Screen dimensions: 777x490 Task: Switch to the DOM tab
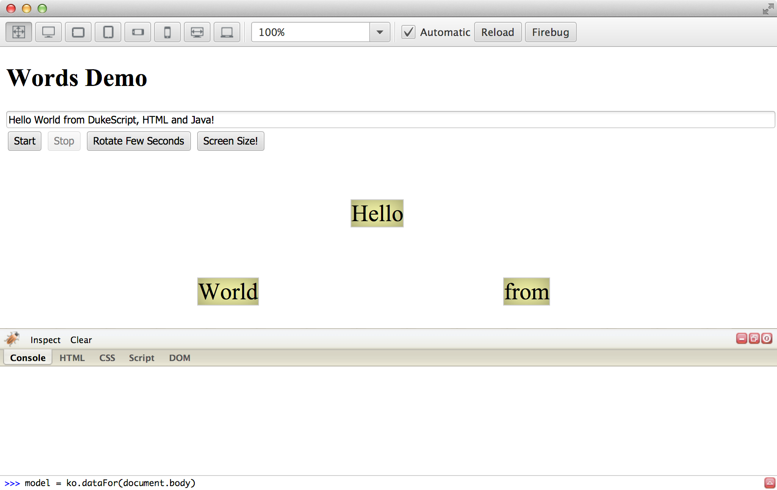pyautogui.click(x=180, y=358)
